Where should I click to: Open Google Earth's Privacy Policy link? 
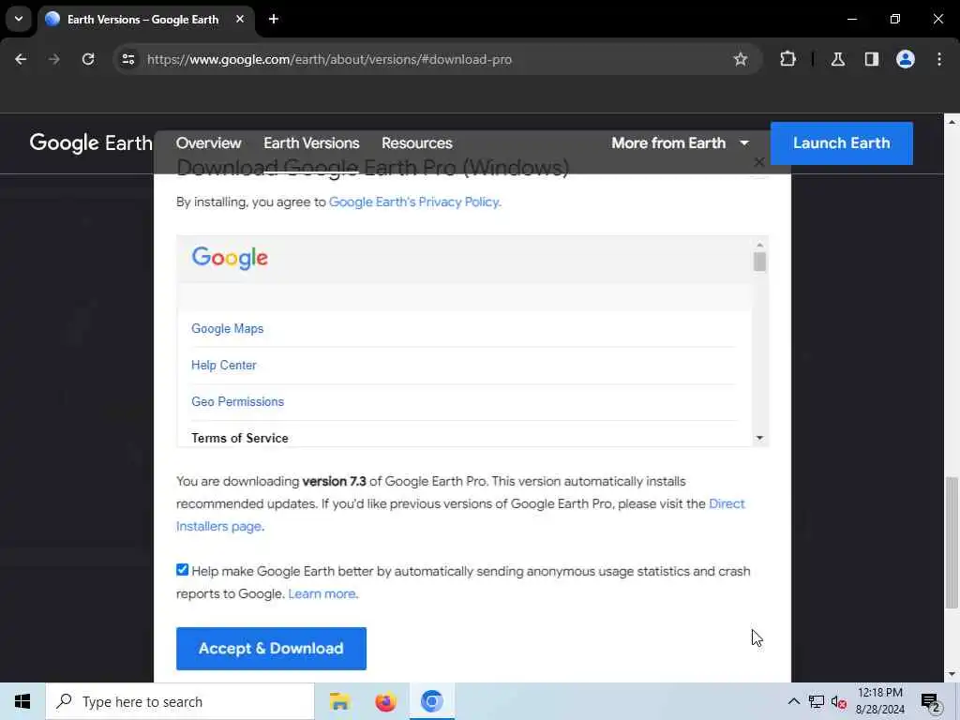click(x=413, y=202)
